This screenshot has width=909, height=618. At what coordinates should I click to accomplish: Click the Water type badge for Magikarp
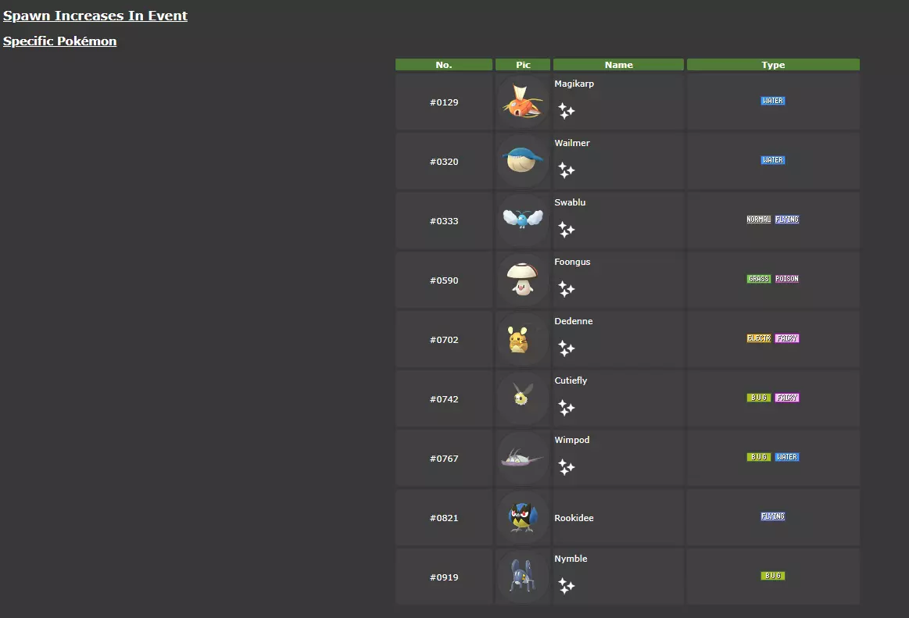click(x=773, y=101)
